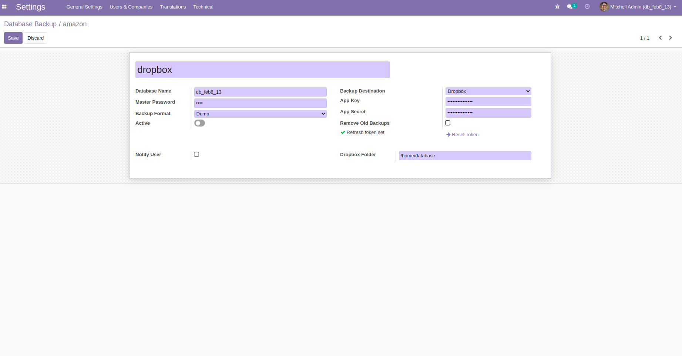Click Mitchell Admin avatar picture
The height and width of the screenshot is (356, 682).
(604, 7)
